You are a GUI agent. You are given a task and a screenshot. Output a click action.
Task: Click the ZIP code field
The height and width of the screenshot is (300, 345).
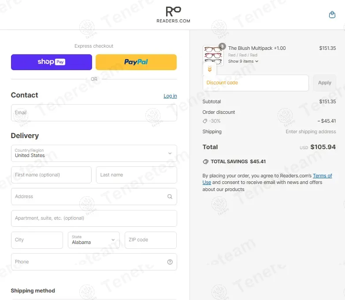(x=150, y=240)
